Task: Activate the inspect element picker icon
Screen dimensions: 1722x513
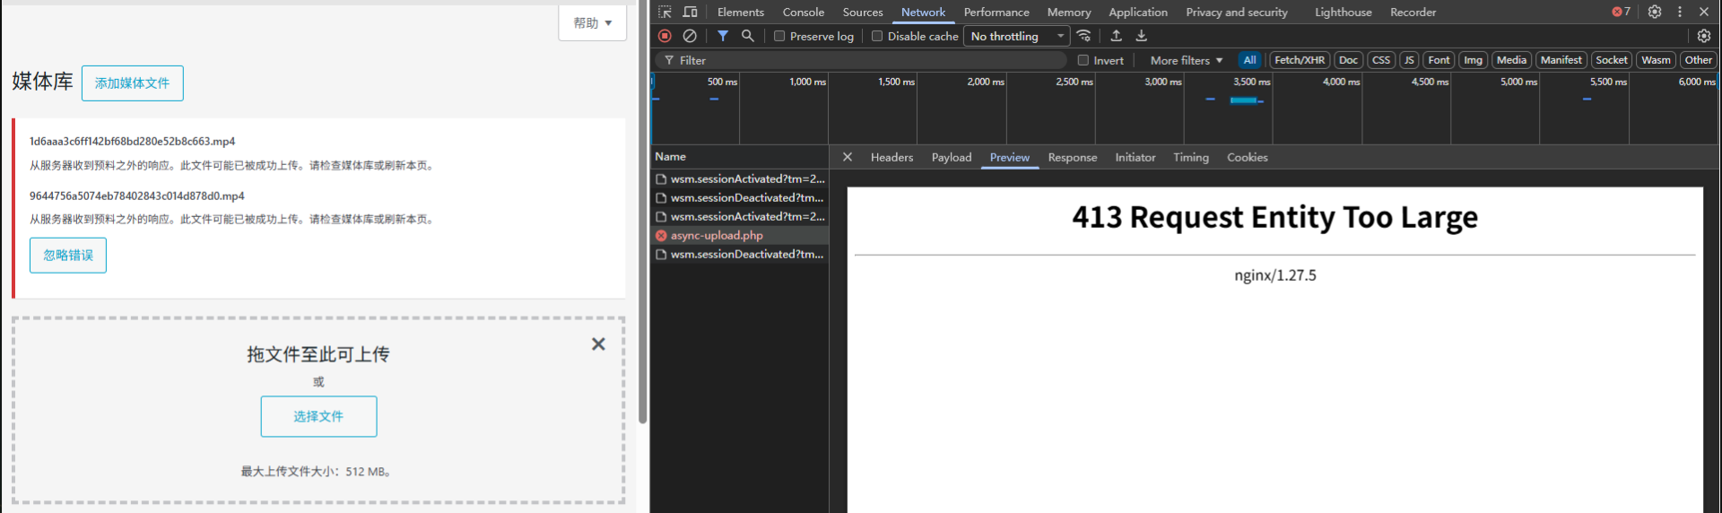Action: pos(665,12)
